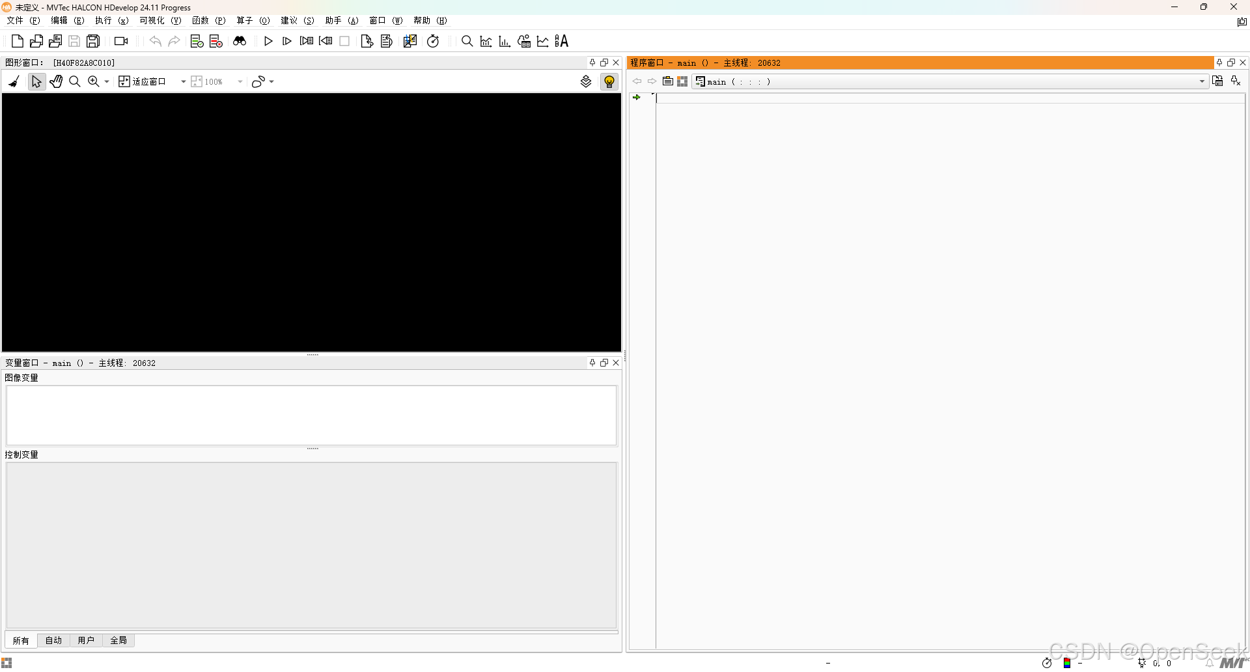Image resolution: width=1250 pixels, height=672 pixels.
Task: Start screen recording with the camera icon
Action: coord(120,40)
